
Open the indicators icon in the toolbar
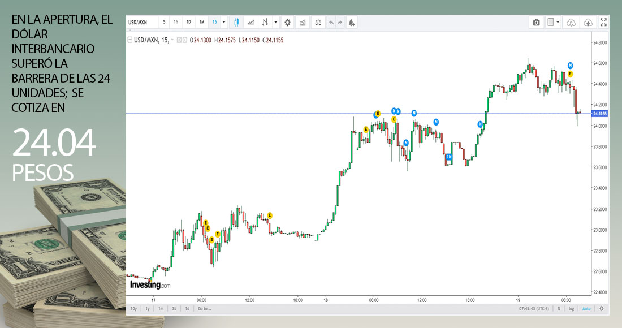coord(303,23)
